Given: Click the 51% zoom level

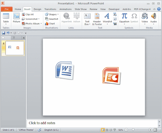Looking at the screenshot, I should point(120,130).
